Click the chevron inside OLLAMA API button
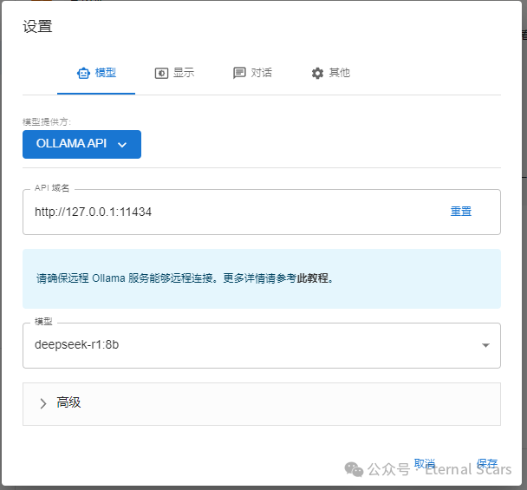The height and width of the screenshot is (490, 527). coord(122,145)
